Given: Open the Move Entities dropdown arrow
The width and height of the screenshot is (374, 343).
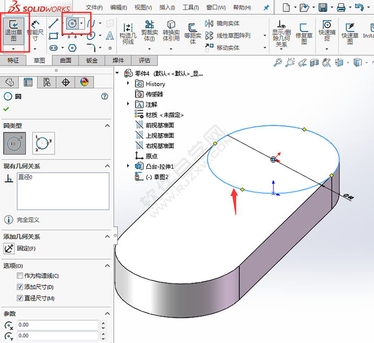Looking at the screenshot, I should (265, 48).
